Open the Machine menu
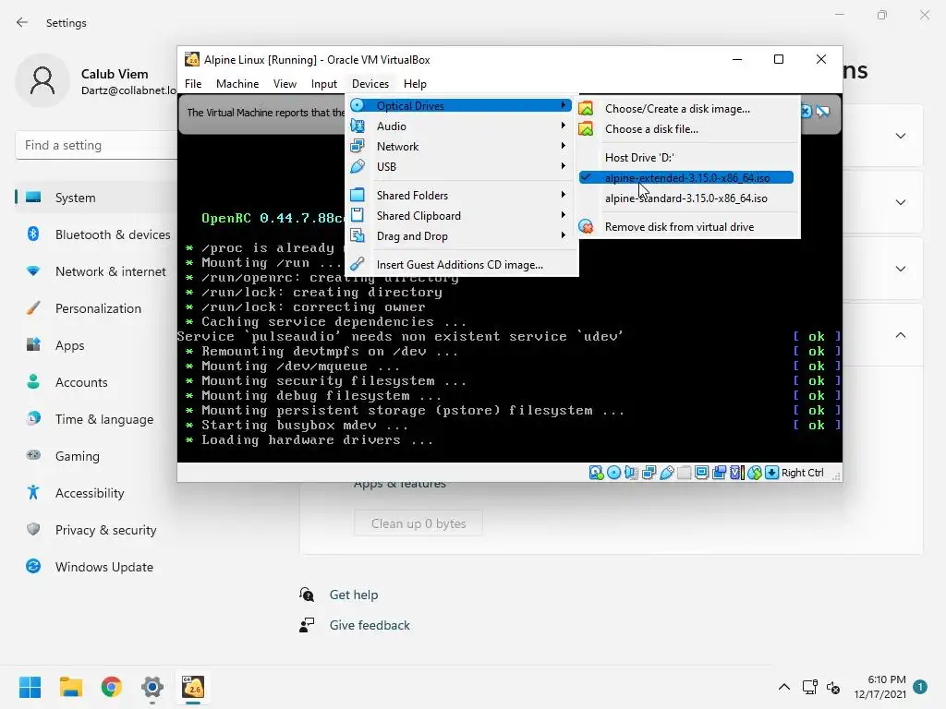This screenshot has width=946, height=709. (x=237, y=84)
